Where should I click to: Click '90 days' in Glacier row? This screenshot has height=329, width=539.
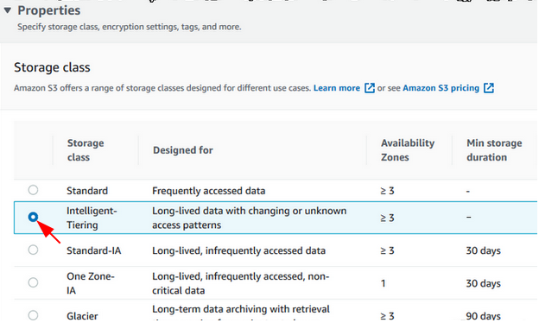click(484, 316)
